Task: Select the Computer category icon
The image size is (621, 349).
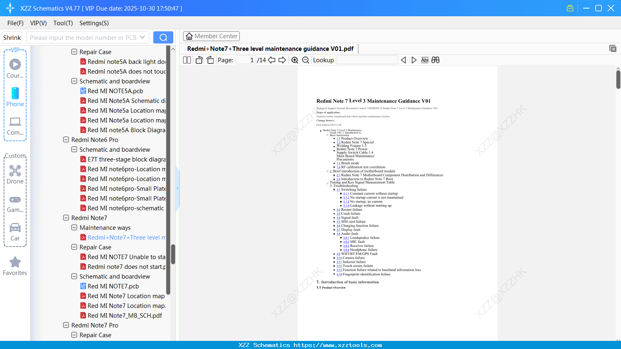Action: click(x=15, y=126)
